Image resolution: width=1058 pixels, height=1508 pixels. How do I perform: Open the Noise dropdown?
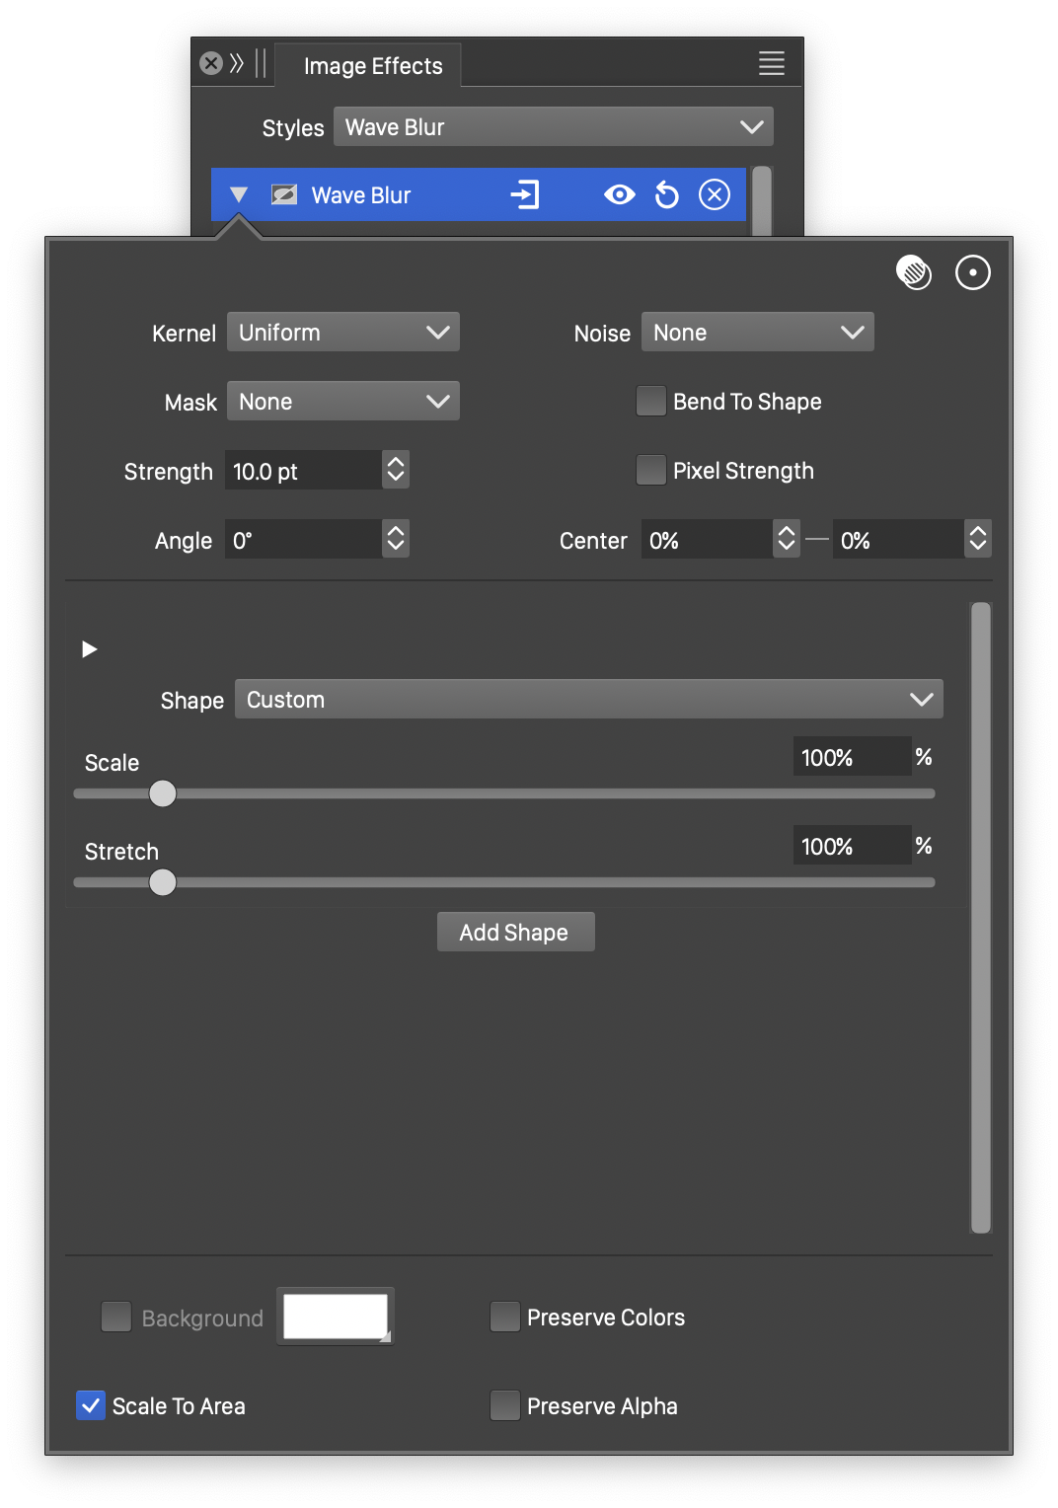[757, 333]
